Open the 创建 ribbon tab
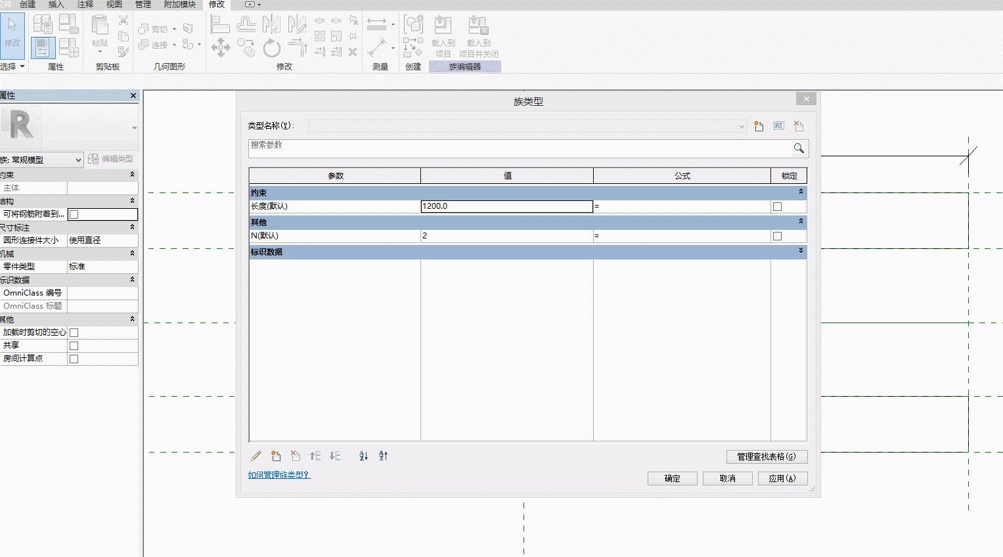 coord(28,5)
